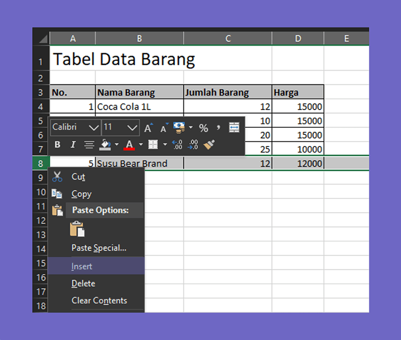The width and height of the screenshot is (401, 340).
Task: Click Accounting Number Format icon
Action: (x=179, y=128)
